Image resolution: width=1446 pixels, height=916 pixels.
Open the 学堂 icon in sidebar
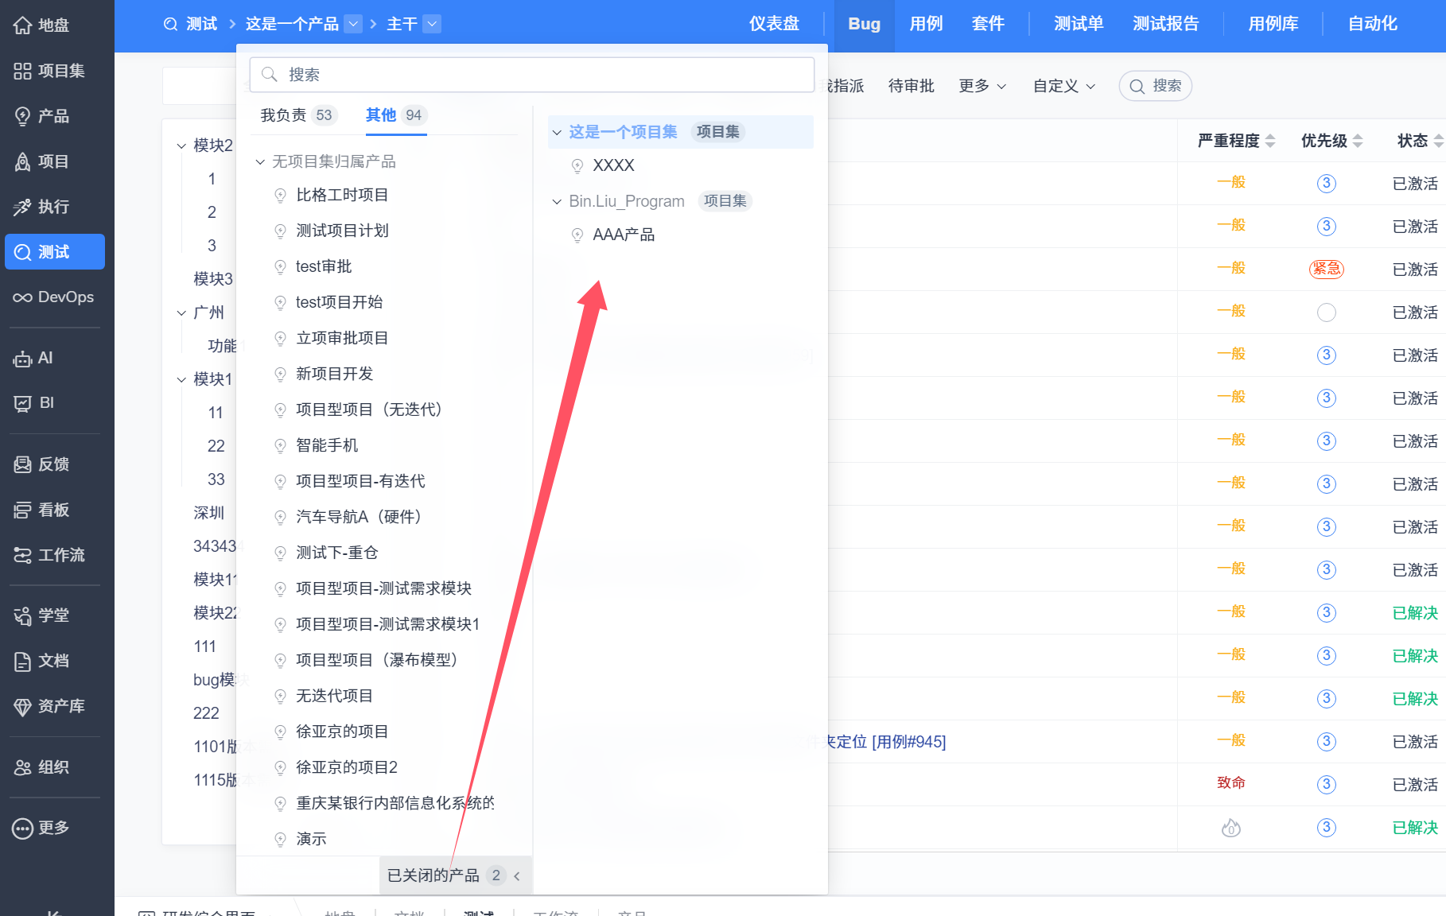point(22,615)
